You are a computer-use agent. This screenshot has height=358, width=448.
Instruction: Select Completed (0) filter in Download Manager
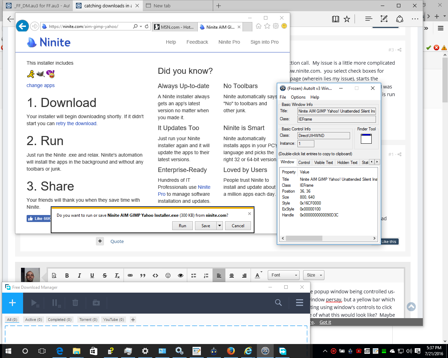tap(59, 320)
